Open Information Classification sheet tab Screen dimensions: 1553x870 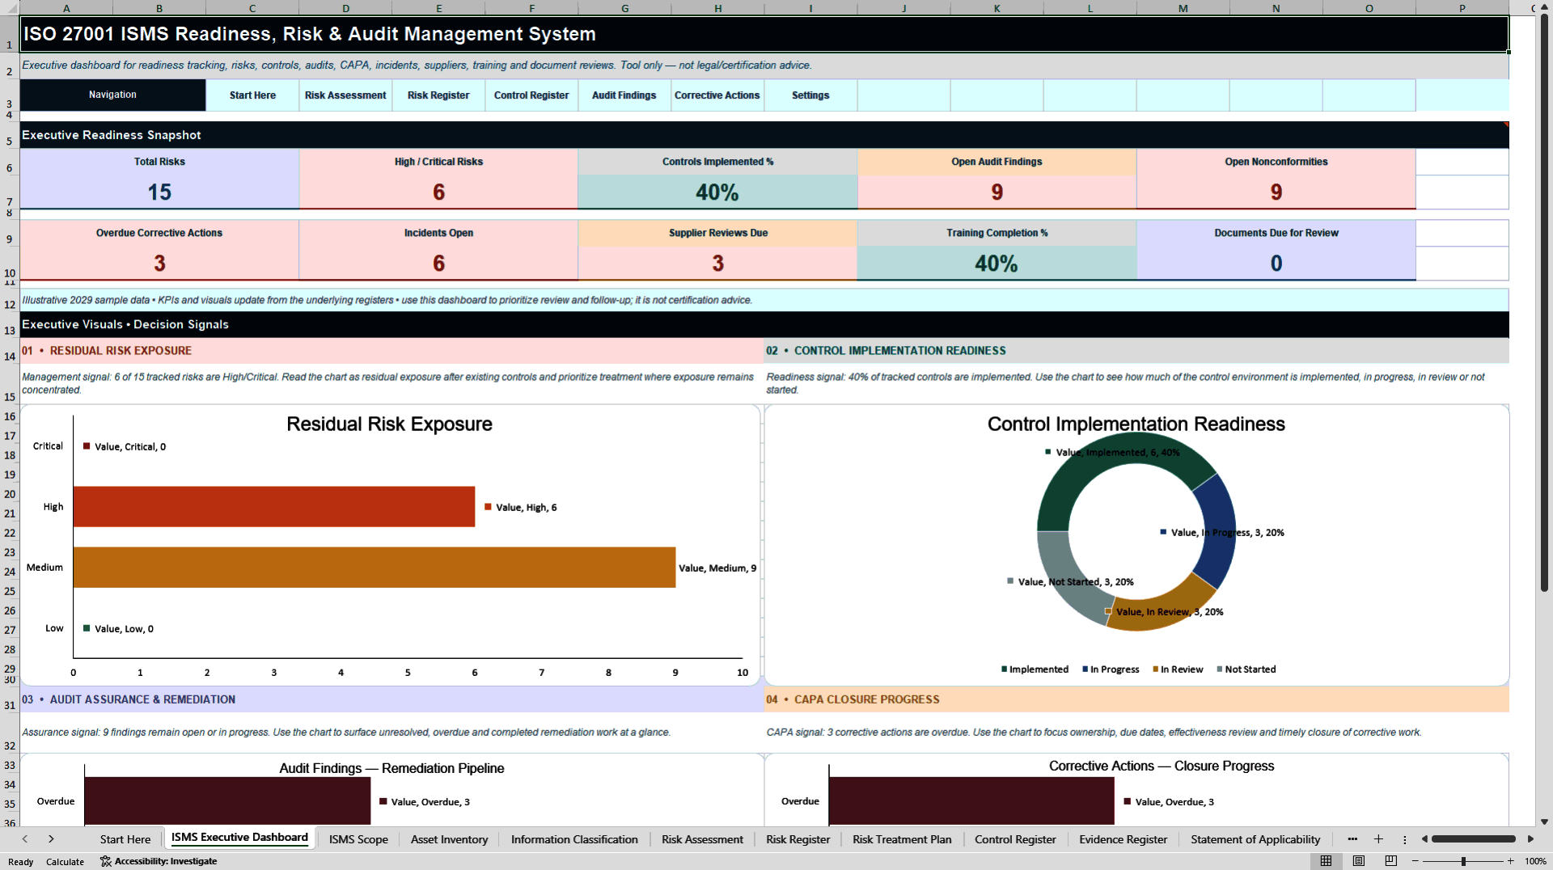[x=574, y=839]
